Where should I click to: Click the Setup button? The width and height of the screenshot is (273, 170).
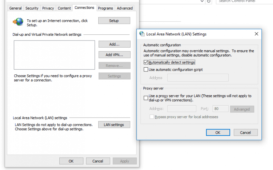click(x=114, y=21)
